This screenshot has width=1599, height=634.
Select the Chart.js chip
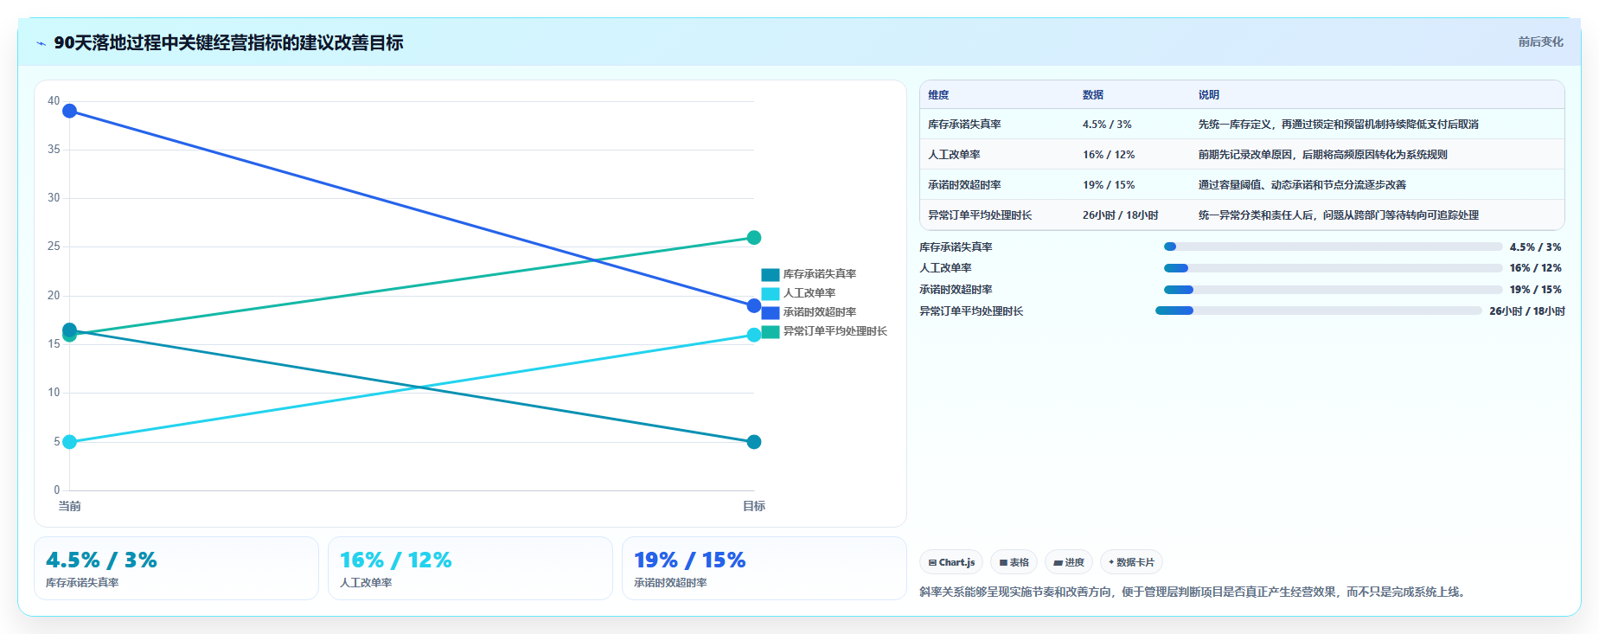(951, 562)
